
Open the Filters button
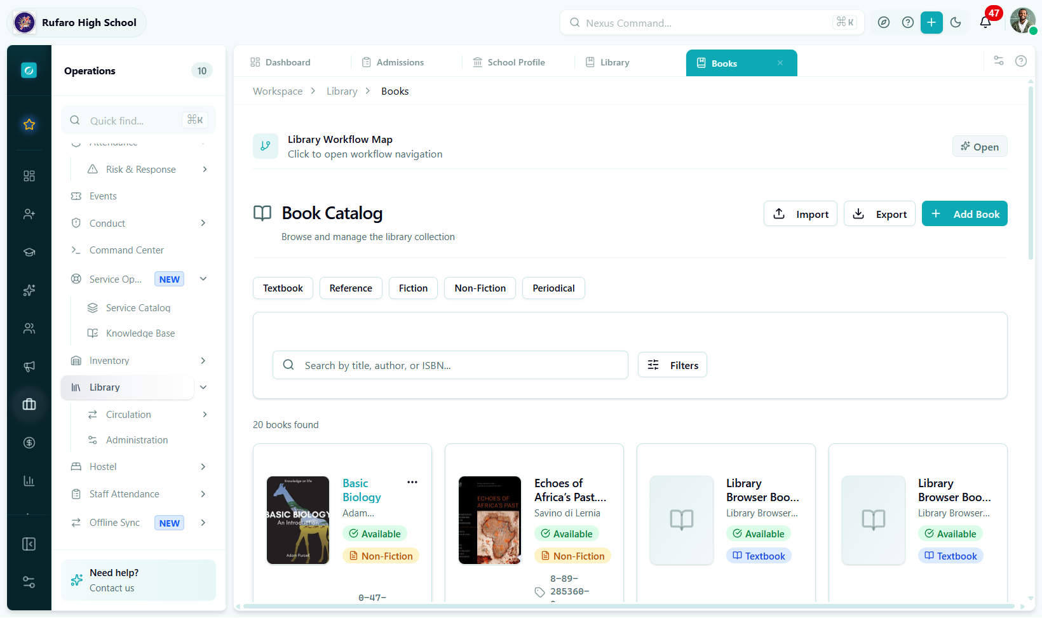[x=672, y=365]
